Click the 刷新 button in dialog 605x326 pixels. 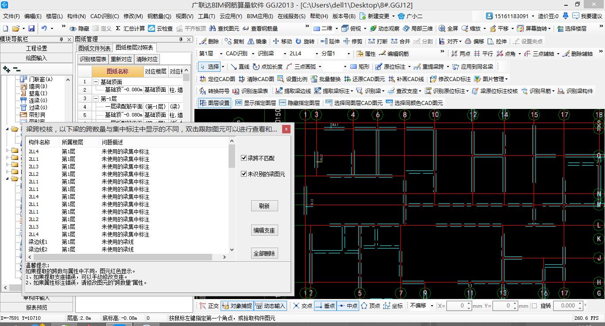tap(264, 206)
